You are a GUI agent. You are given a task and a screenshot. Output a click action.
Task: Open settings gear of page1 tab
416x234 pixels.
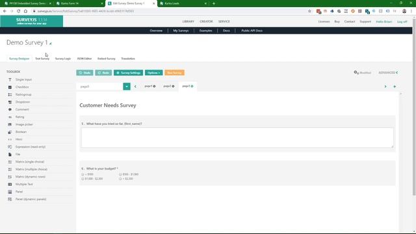[x=155, y=86]
